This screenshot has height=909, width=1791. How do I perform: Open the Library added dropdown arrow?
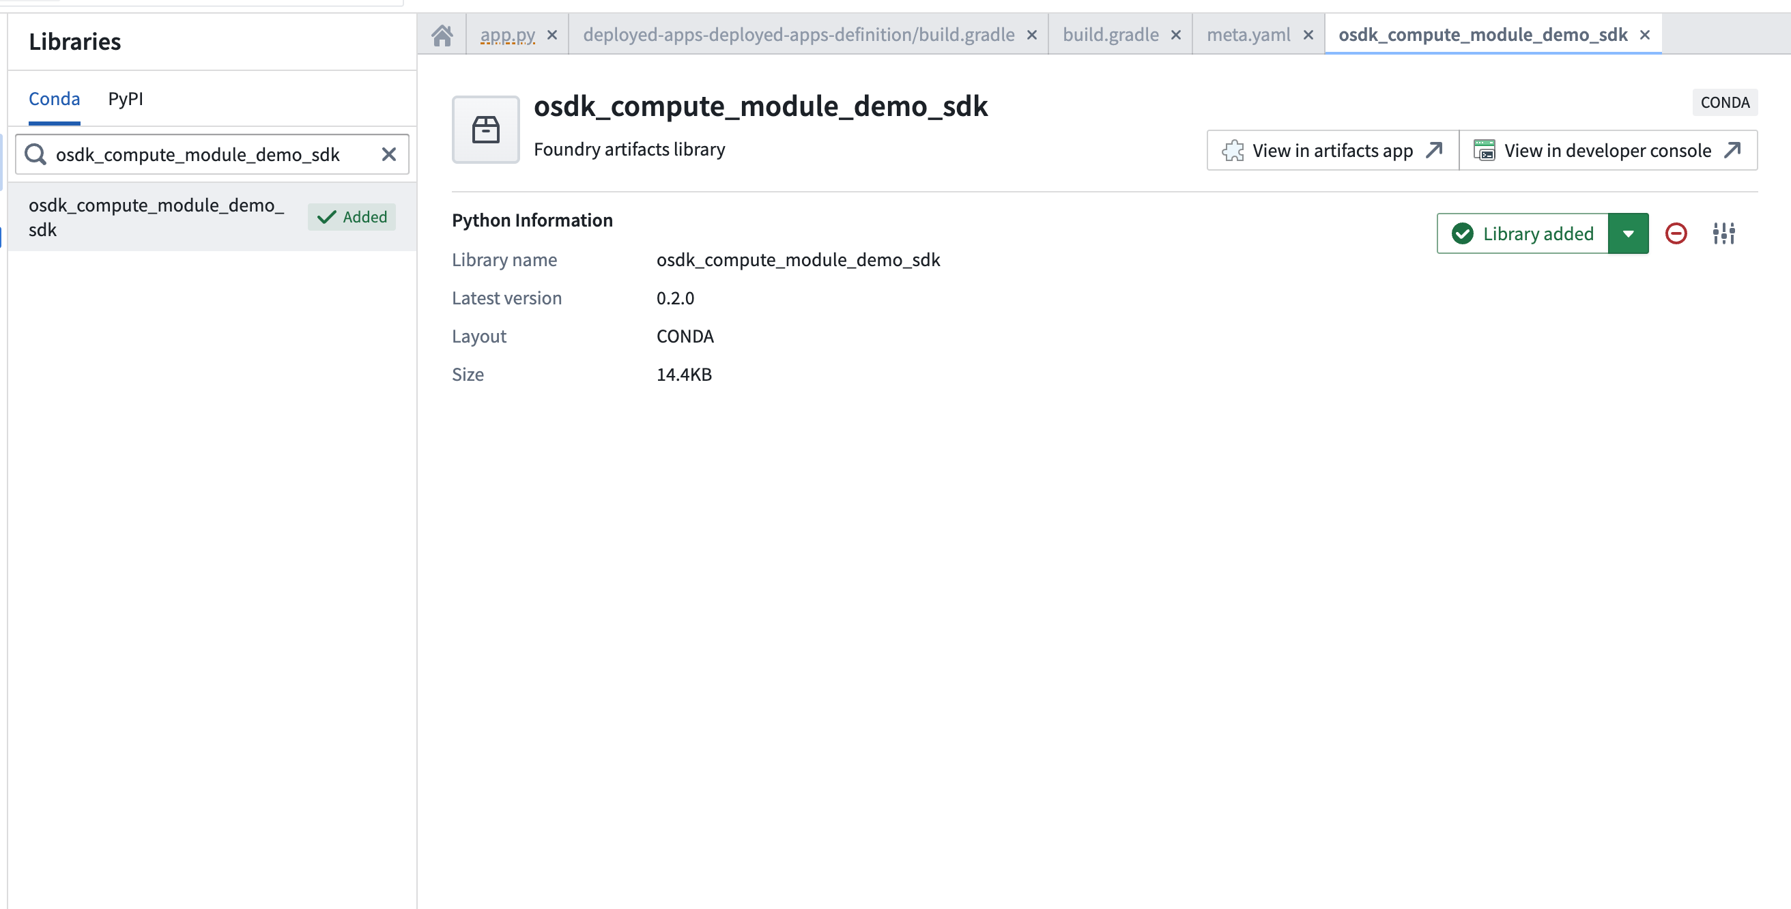coord(1629,233)
